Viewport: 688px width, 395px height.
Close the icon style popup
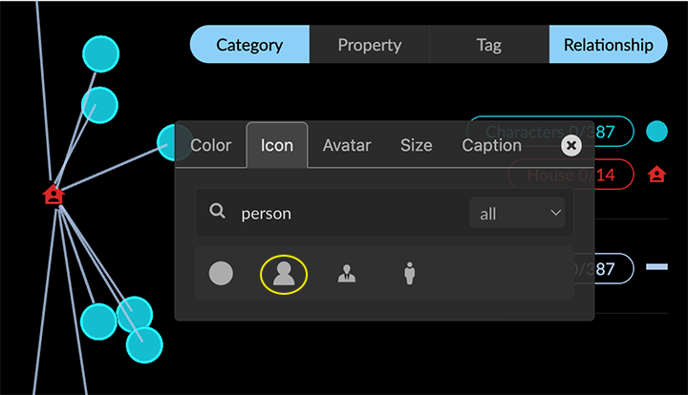pos(570,145)
